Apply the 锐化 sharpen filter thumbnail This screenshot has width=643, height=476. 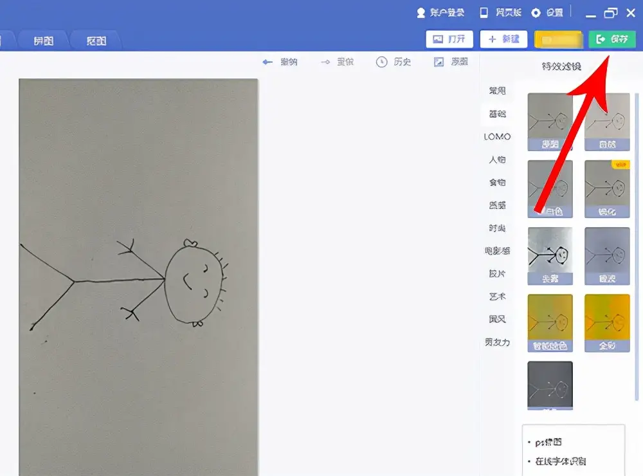coord(607,190)
